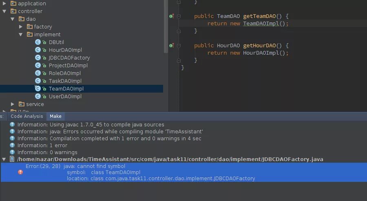Click the JDBCDAOFactory.java file path in messages
This screenshot has height=201, width=367.
coord(170,159)
